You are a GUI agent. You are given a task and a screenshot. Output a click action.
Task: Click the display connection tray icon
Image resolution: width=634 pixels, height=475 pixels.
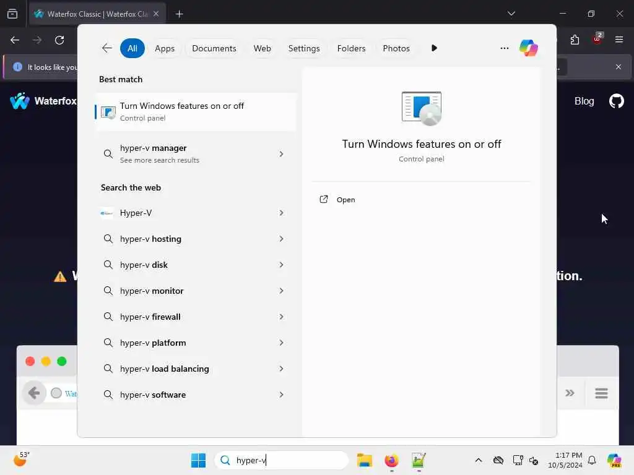pos(518,460)
